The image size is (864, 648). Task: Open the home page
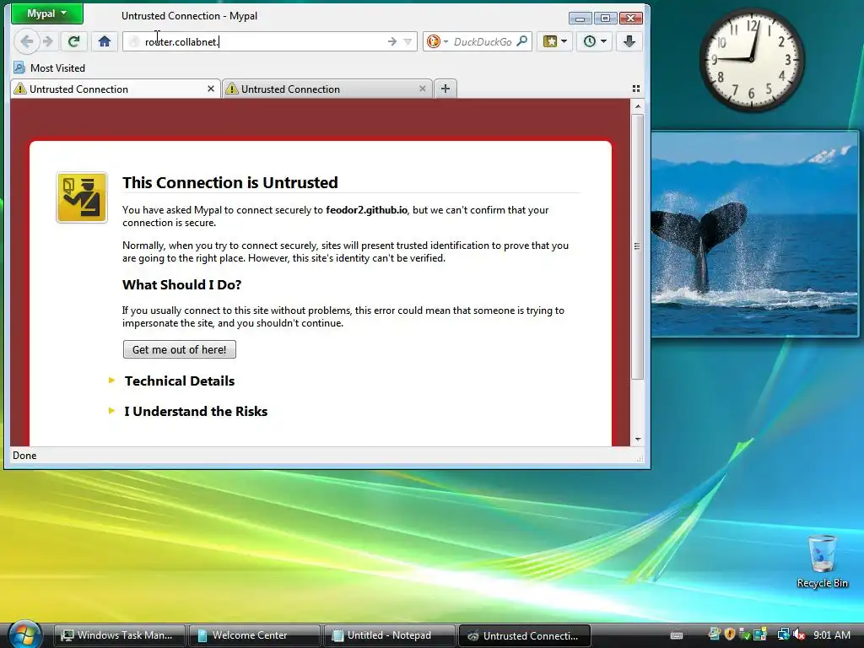point(104,41)
